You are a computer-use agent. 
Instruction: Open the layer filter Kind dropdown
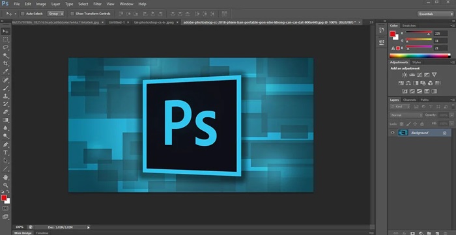pyautogui.click(x=400, y=107)
